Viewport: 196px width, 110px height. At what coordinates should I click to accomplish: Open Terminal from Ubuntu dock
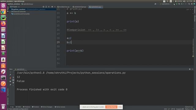click(3, 78)
